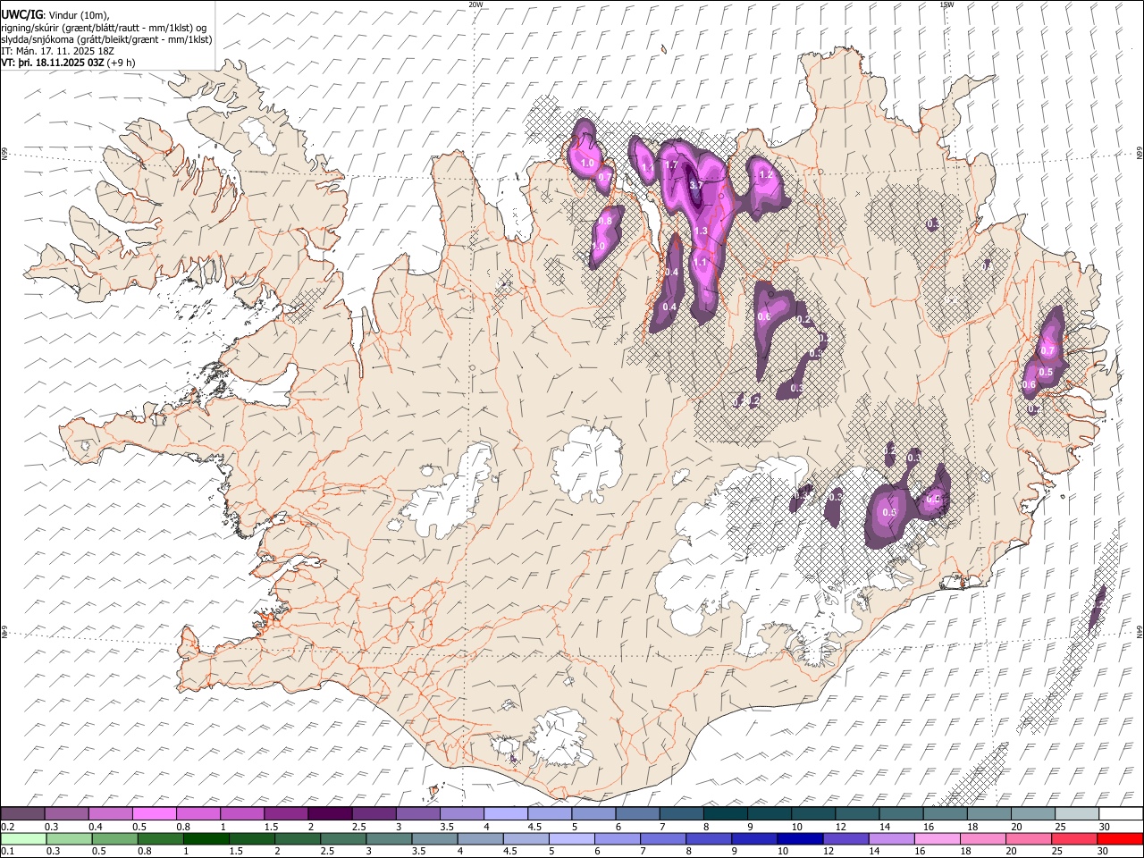This screenshot has height=858, width=1144.
Task: Click the 'slydda/snjókoma' legend description line
Action: pos(106,39)
